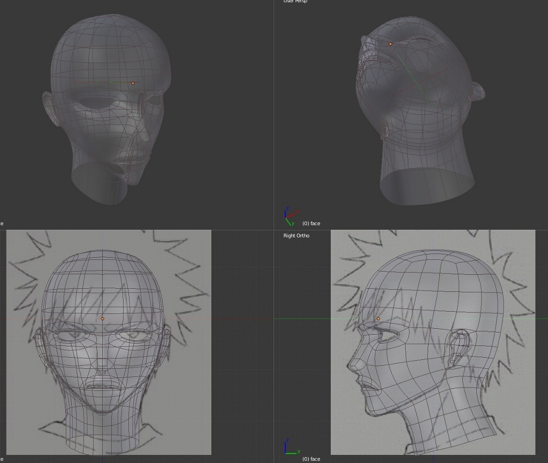
Task: Click the (0) face label in Right Ortho view
Action: 311,459
